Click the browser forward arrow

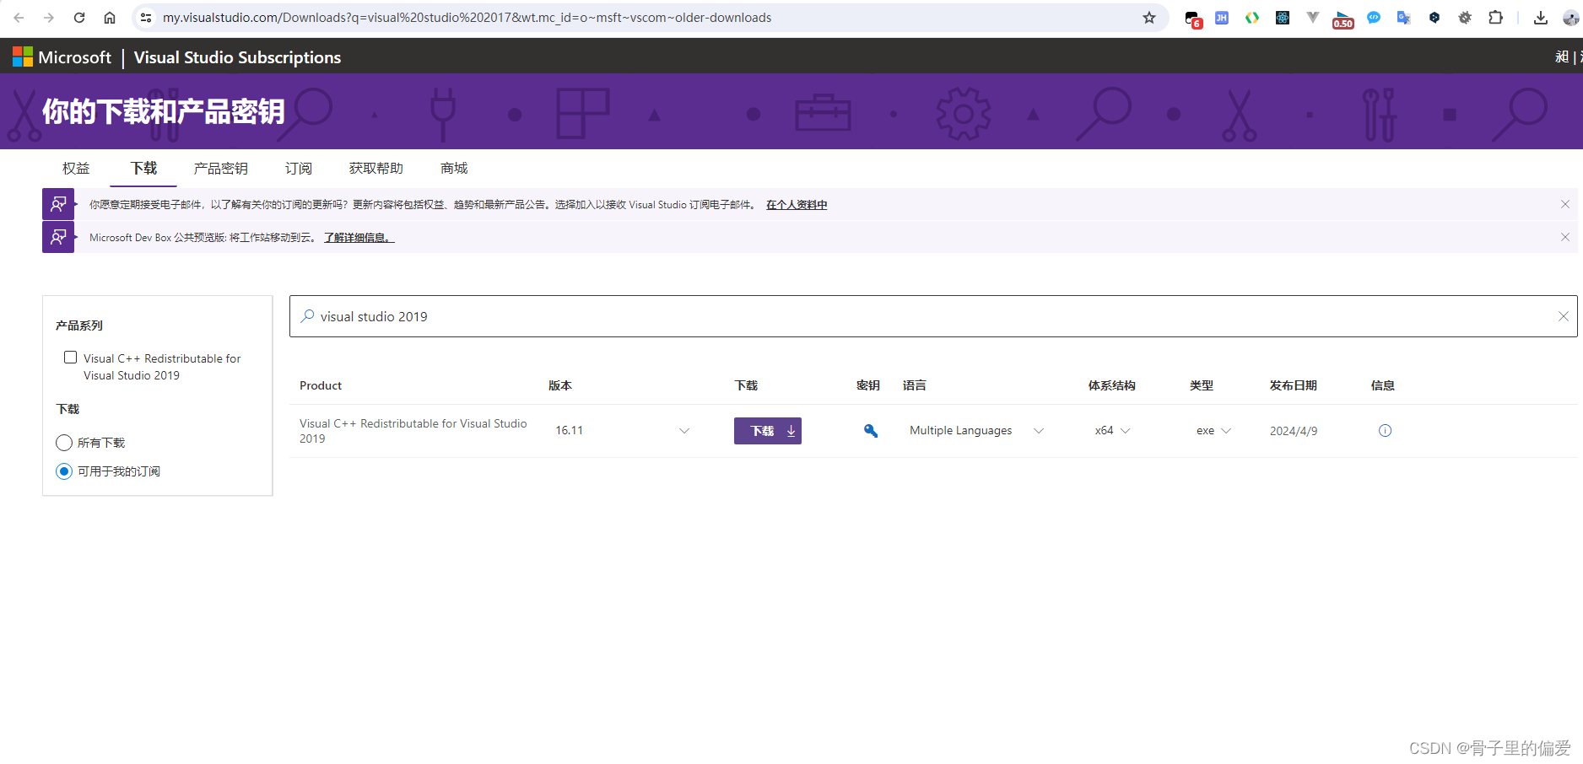tap(49, 18)
